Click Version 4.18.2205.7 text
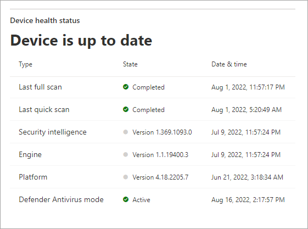The image size is (308, 229). point(160,177)
